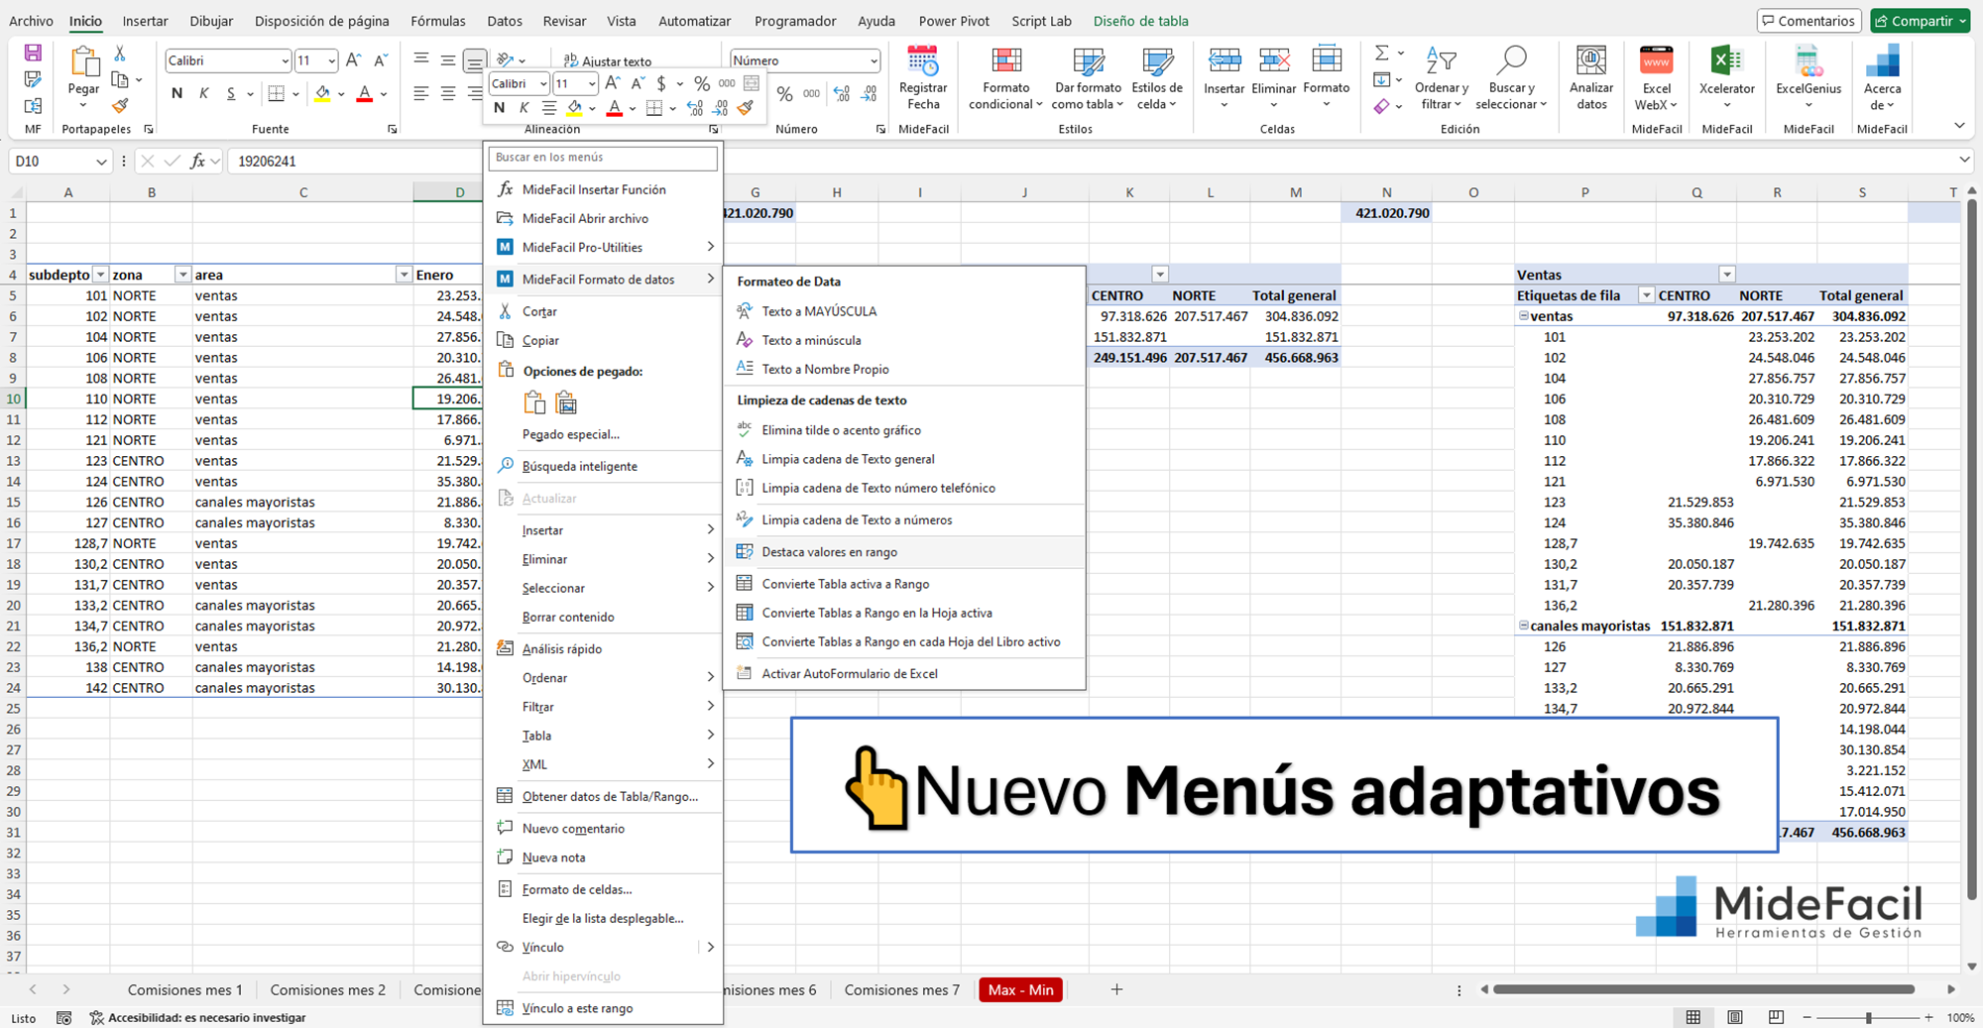Click the scissors Cortar icon in ribbon
1983x1028 pixels.
point(120,54)
